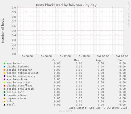The height and width of the screenshot is (114, 131).
Task: Click the Max: column header
Action: [x=121, y=60]
